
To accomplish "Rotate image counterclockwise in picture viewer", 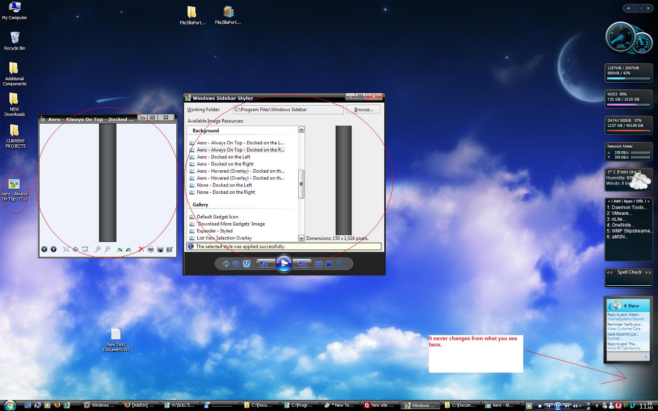I will (128, 250).
